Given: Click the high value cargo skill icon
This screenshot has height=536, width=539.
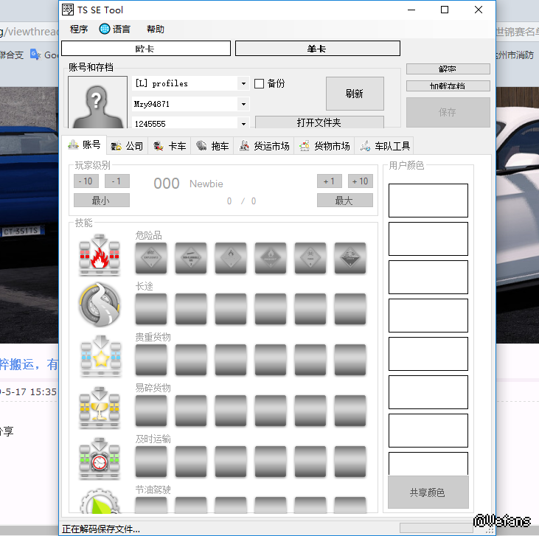Looking at the screenshot, I should coord(100,355).
